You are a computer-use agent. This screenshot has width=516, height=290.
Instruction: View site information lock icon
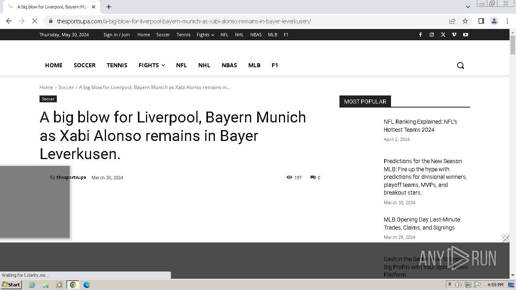pos(50,21)
